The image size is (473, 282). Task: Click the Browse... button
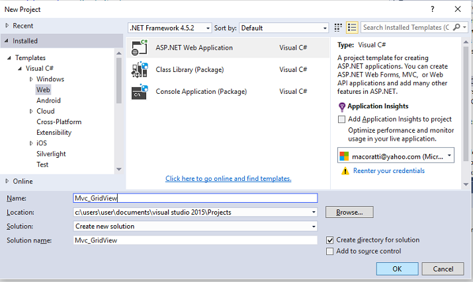pyautogui.click(x=349, y=212)
